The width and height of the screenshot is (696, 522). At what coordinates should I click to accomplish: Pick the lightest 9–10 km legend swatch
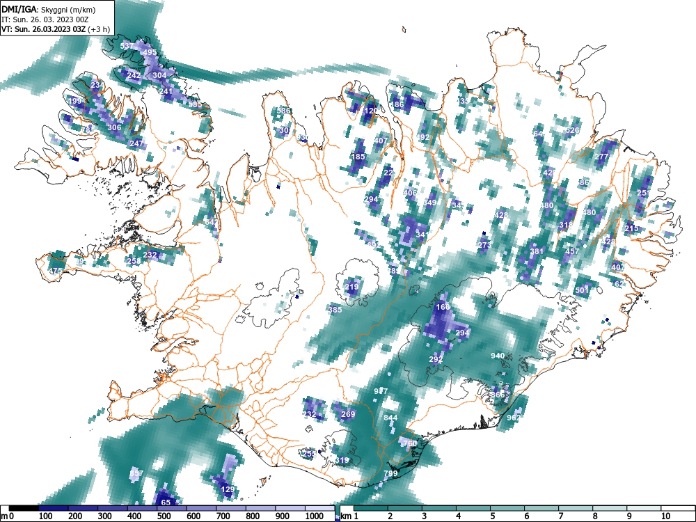click(644, 508)
